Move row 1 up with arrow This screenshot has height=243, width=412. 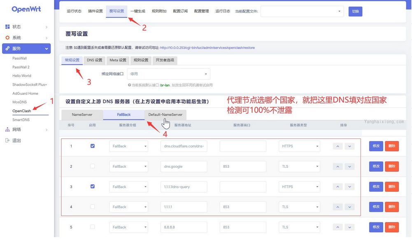pos(338,146)
